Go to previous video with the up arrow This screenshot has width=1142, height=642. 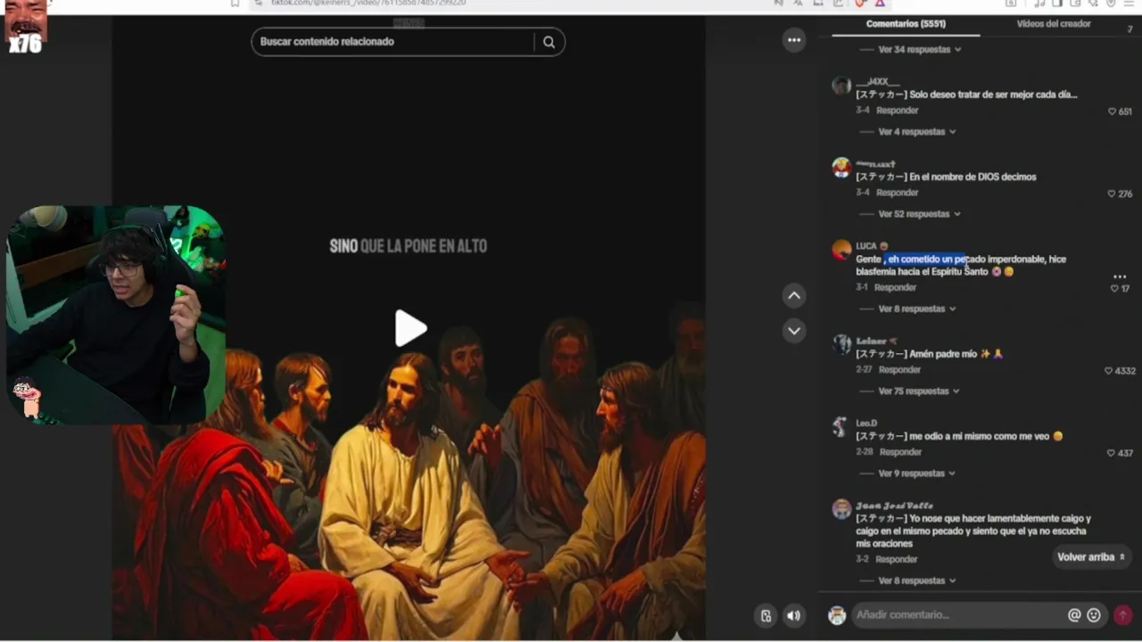click(x=794, y=295)
